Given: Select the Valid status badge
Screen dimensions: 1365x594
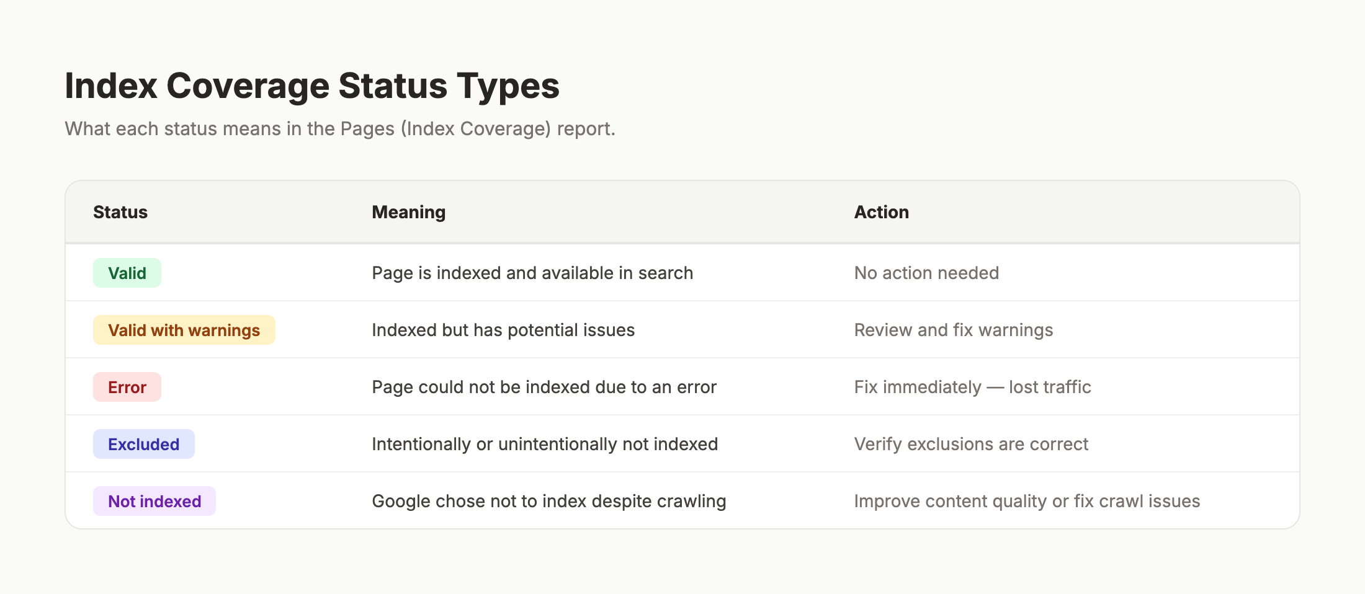Looking at the screenshot, I should 127,273.
